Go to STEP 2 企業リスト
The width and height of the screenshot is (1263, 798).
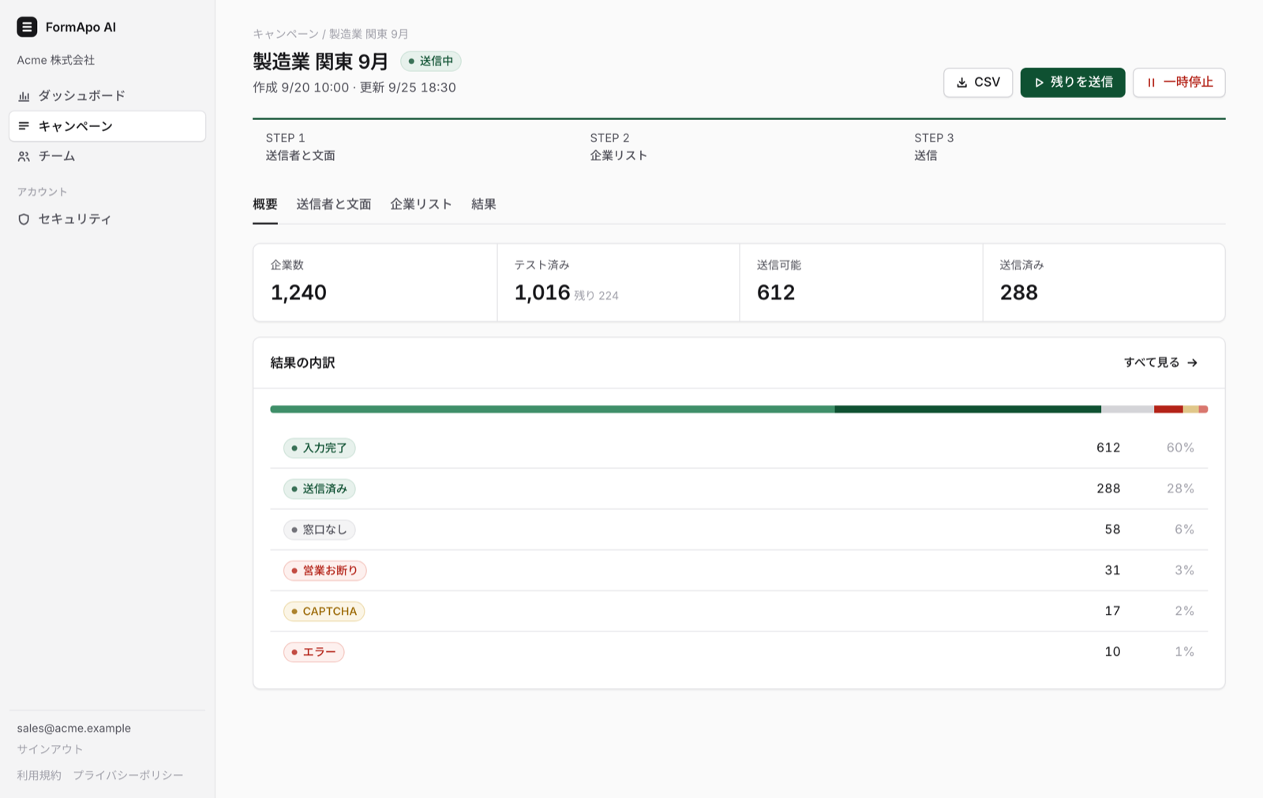[x=739, y=147]
